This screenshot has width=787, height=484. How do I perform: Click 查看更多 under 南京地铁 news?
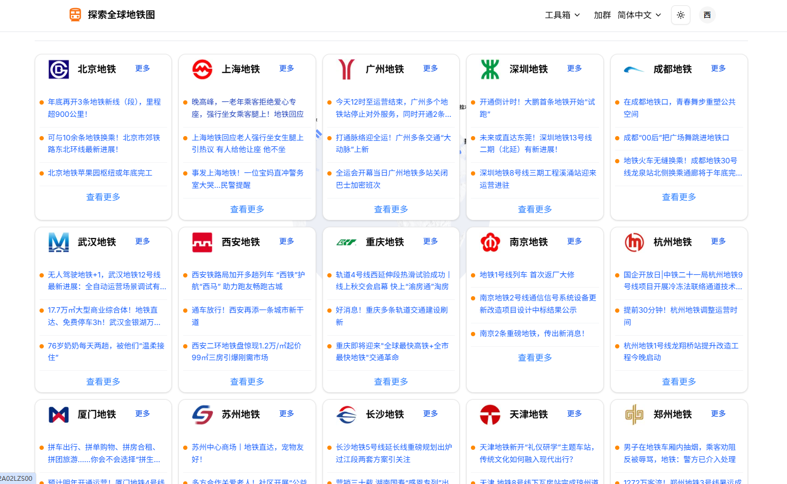pyautogui.click(x=534, y=358)
